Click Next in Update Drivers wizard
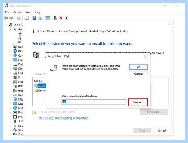Image resolution: width=188 pixels, height=143 pixels. pos(142,131)
